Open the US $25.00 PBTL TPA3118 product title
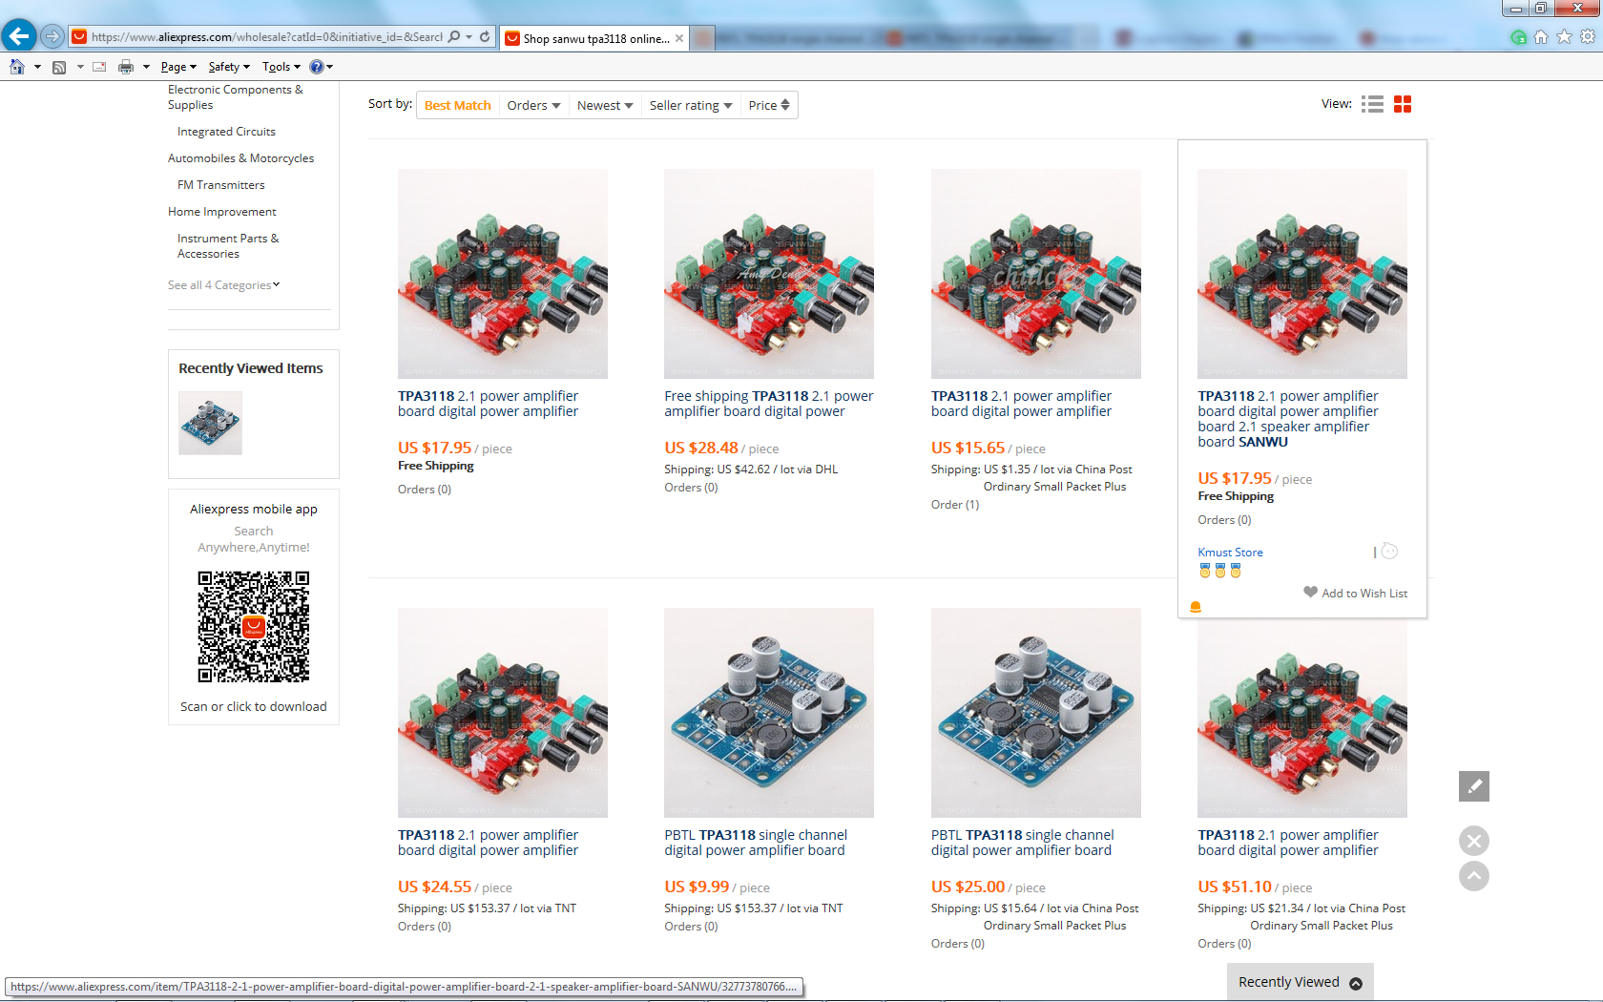Viewport: 1603px width, 1002px height. [x=1023, y=843]
